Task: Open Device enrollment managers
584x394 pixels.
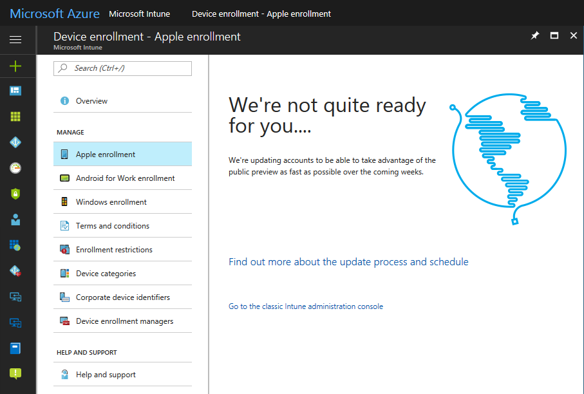Action: point(122,321)
